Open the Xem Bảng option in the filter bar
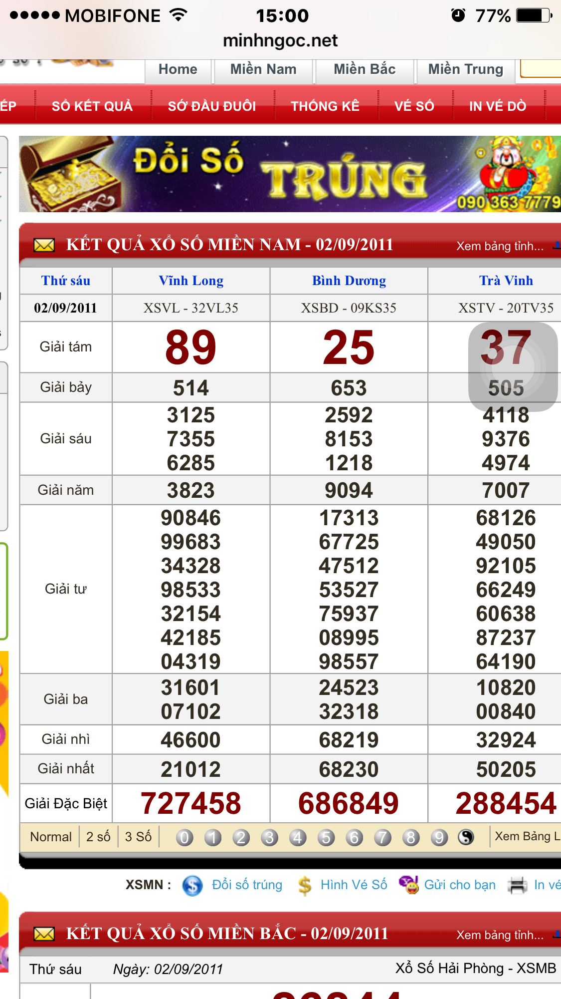This screenshot has height=999, width=561. [527, 836]
